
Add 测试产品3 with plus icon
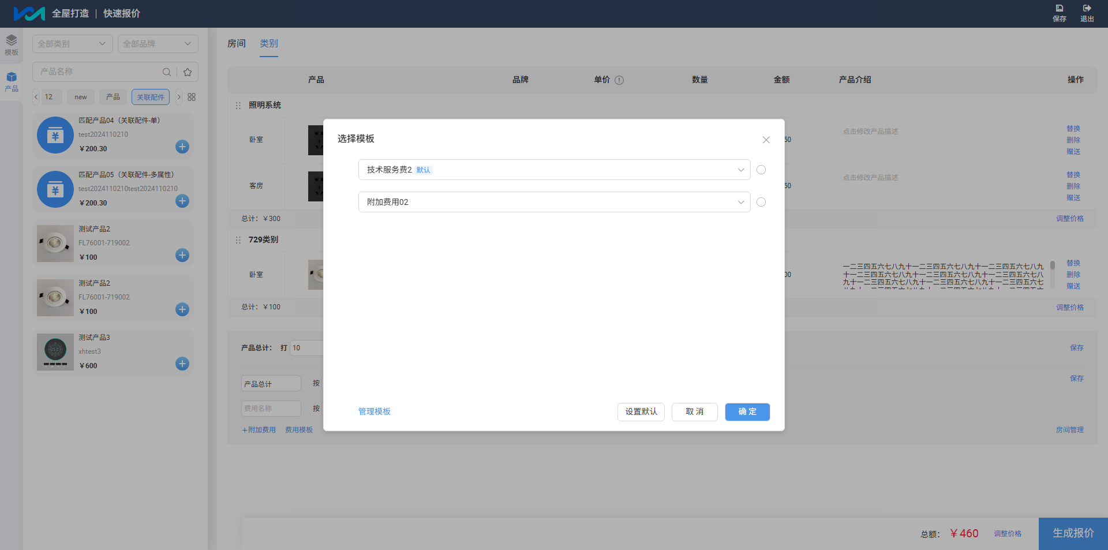click(182, 364)
